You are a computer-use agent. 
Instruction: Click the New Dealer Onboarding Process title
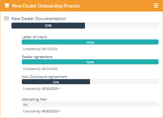tap(46, 6)
